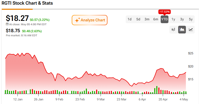Switch chart to 3m range
Viewport: 199px width, 104px height.
(x=147, y=19)
